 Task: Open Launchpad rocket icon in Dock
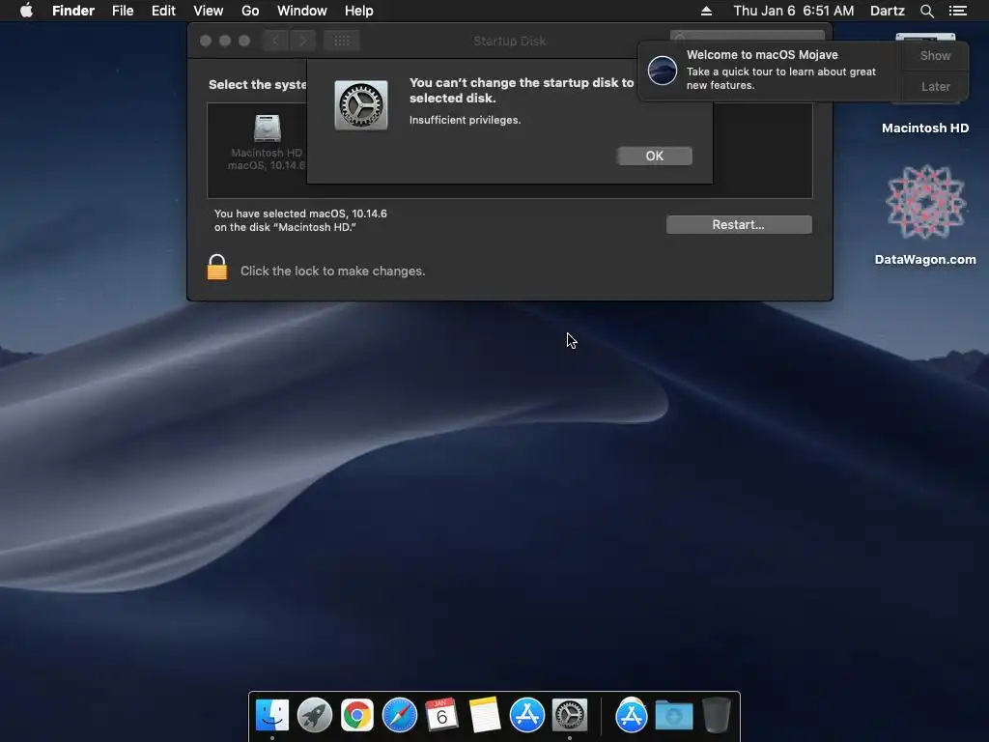(314, 716)
